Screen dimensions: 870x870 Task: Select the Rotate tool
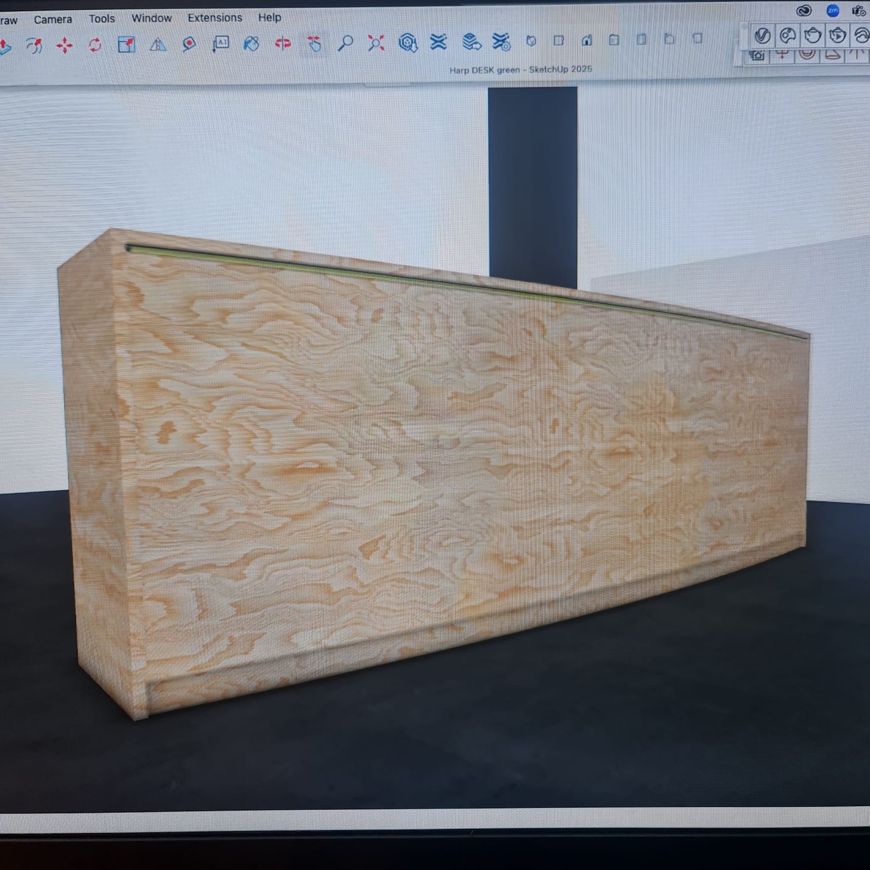pos(95,45)
